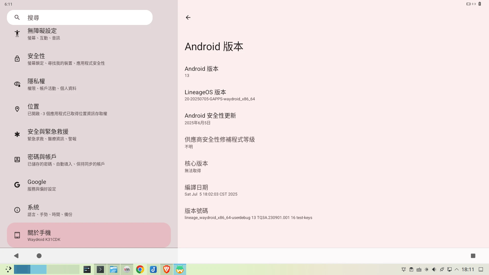Click the rocket tray icon
Viewport: 489px width, 275px height.
442,269
